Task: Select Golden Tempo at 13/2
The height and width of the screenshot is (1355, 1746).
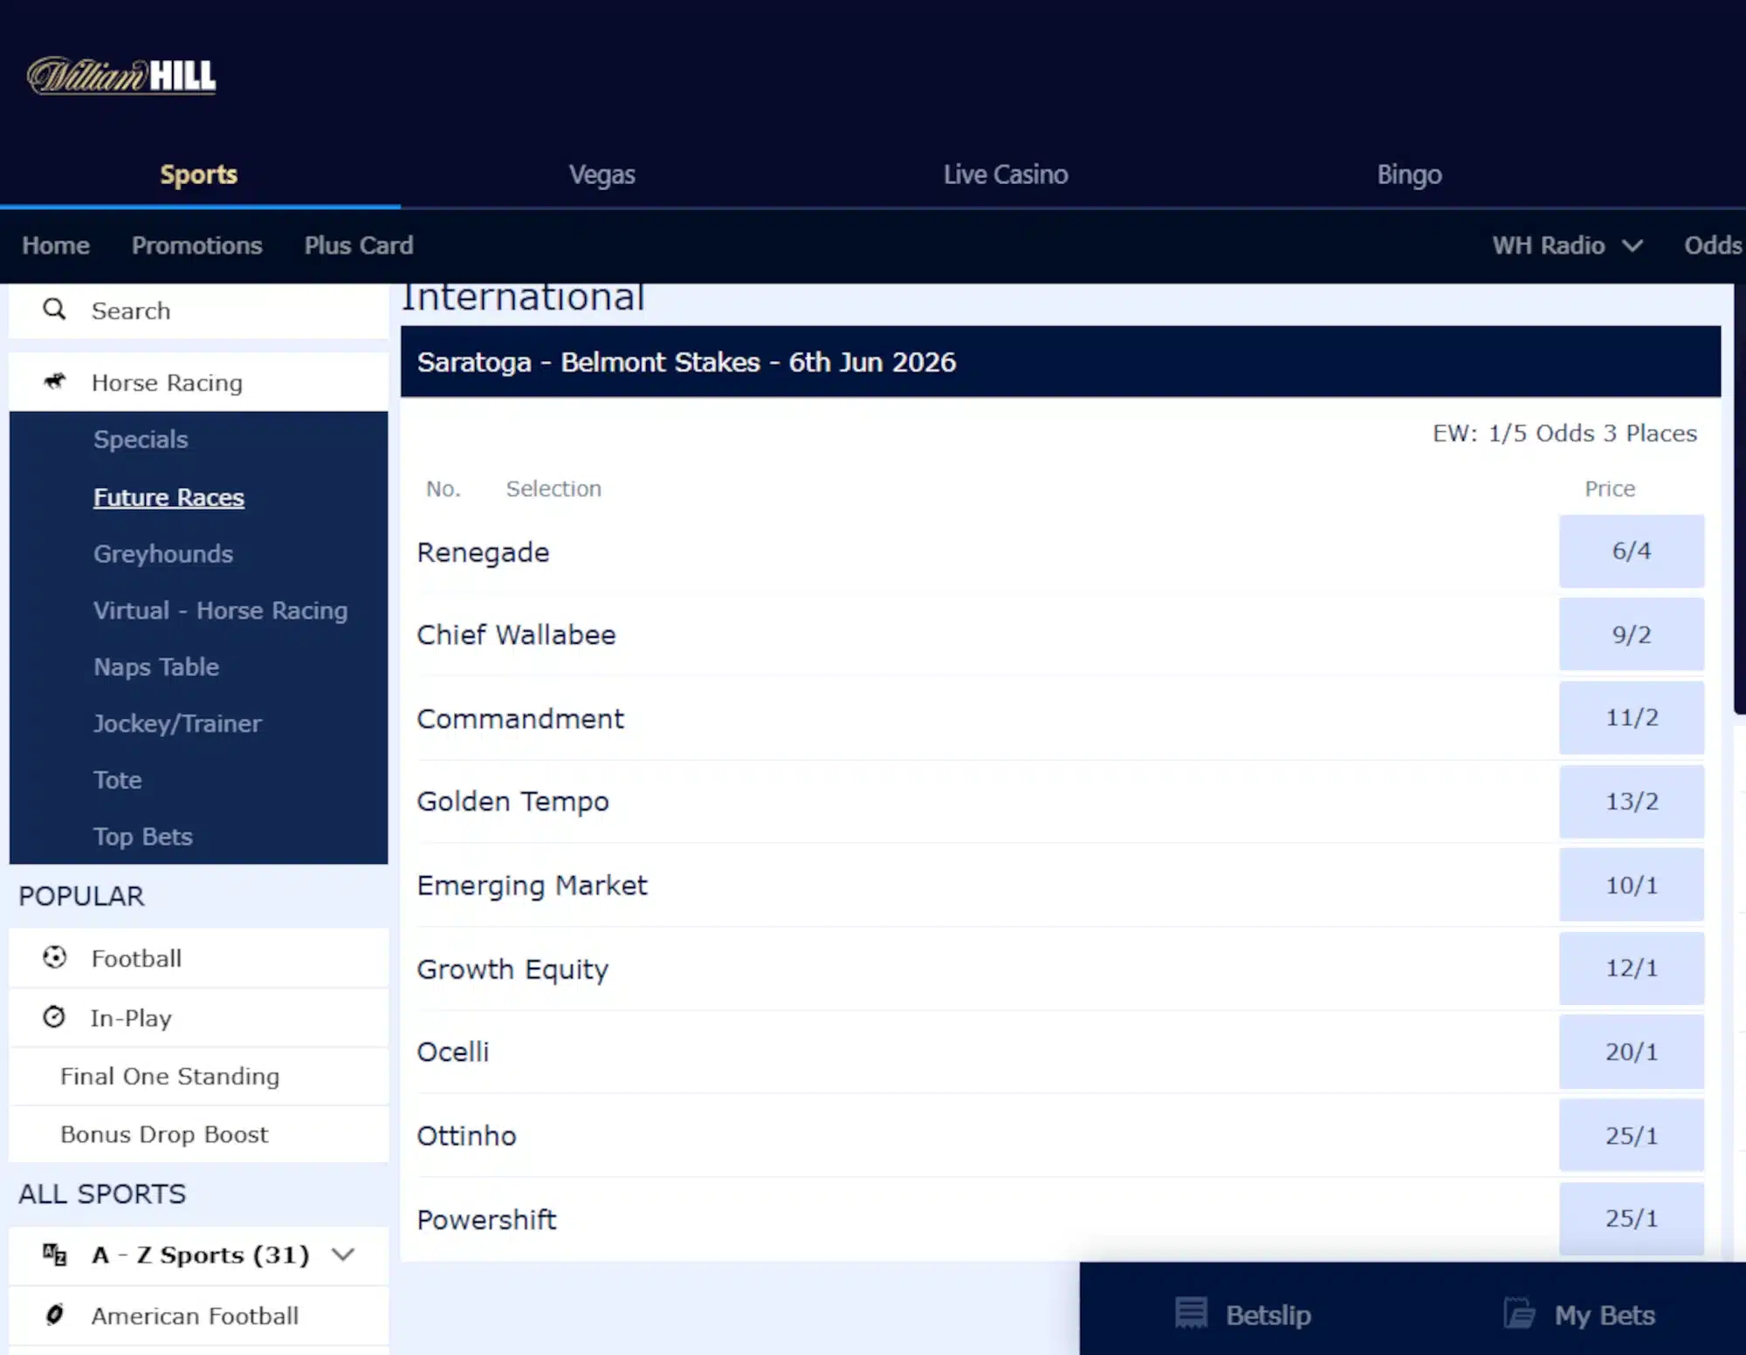Action: pyautogui.click(x=1631, y=801)
